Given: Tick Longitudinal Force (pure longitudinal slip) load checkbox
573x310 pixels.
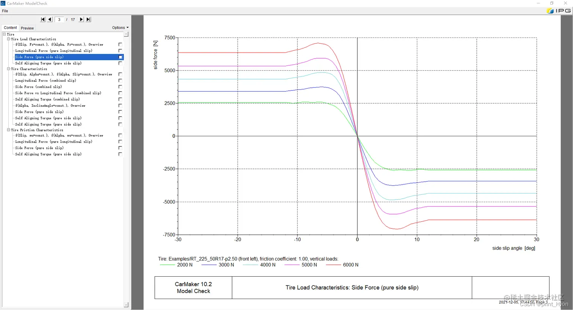Looking at the screenshot, I should coord(120,50).
